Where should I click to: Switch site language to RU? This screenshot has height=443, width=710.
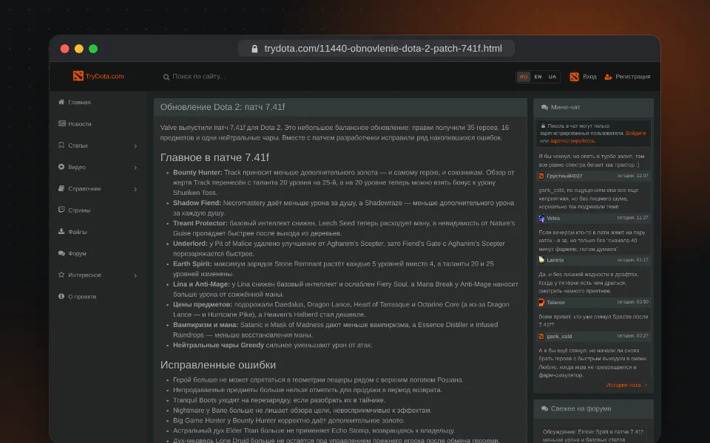pos(524,77)
